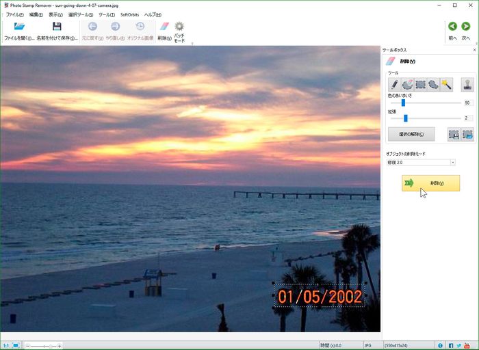Select the pencil marker tool
The image size is (479, 350).
(x=394, y=84)
